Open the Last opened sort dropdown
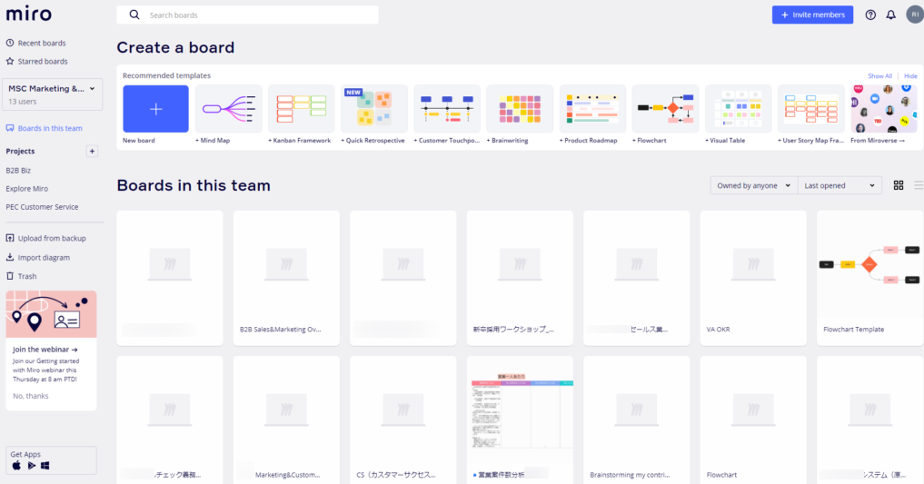924x484 pixels. (840, 185)
